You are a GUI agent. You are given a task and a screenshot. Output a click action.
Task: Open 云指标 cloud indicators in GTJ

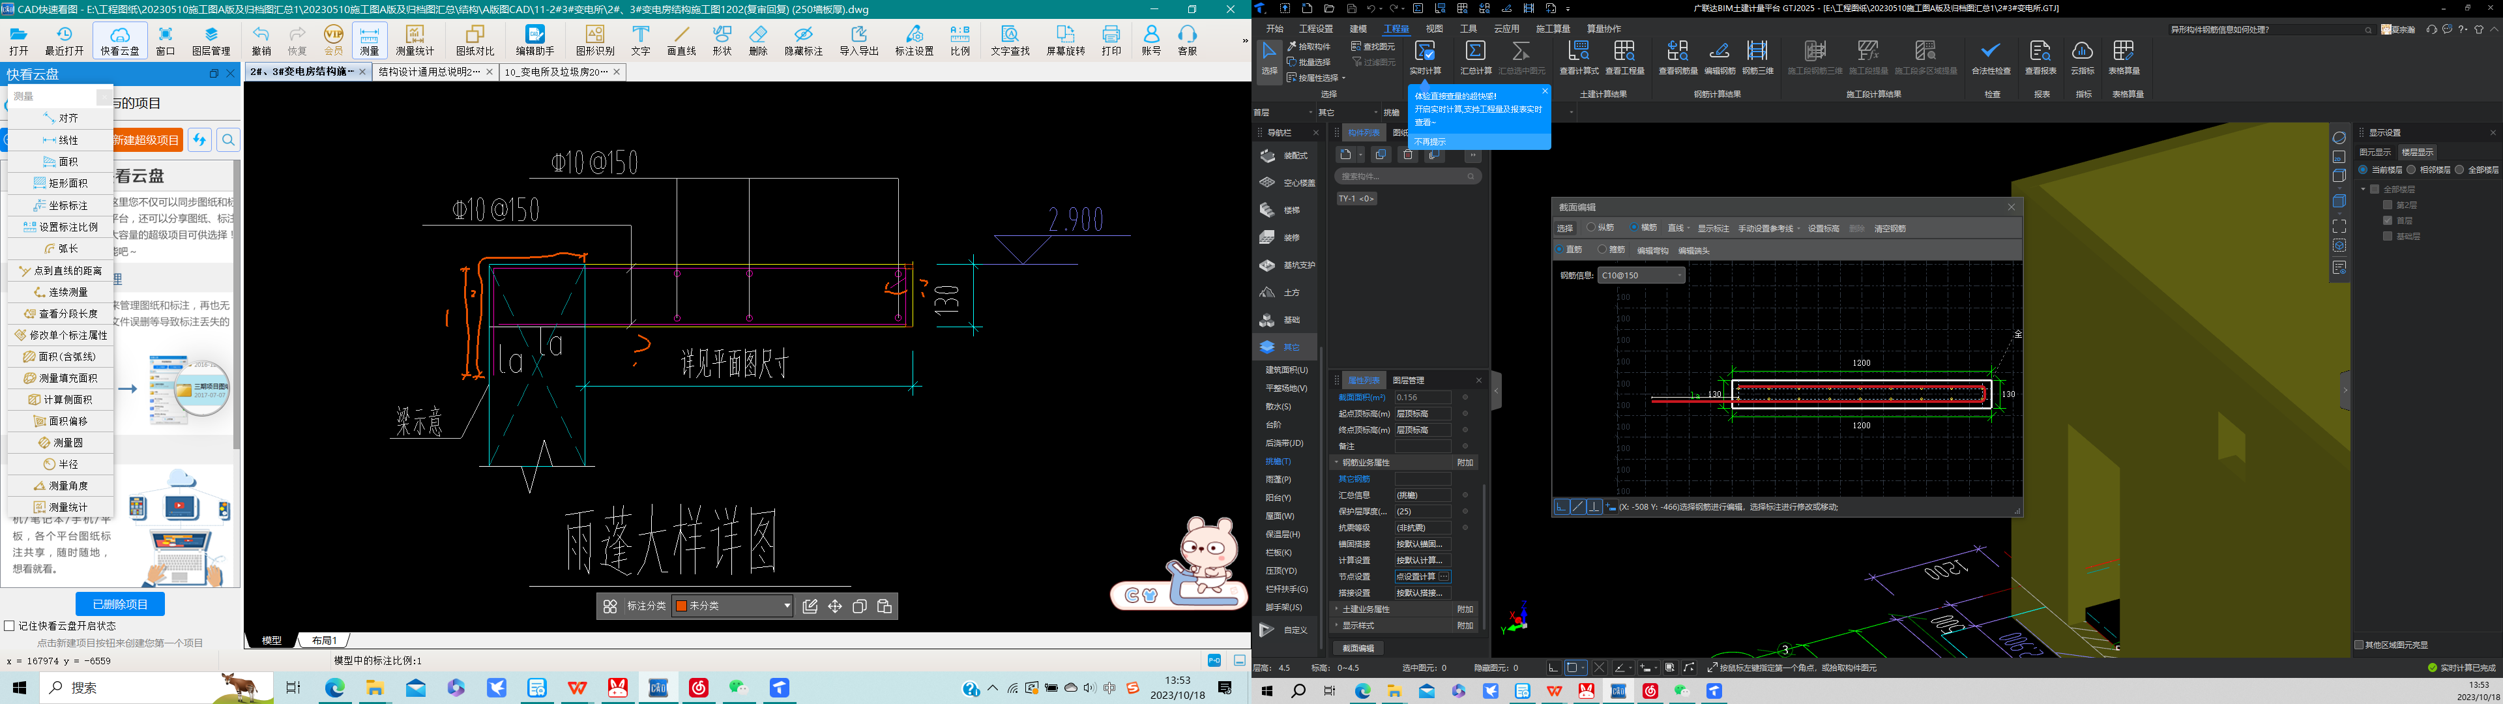[x=2083, y=57]
